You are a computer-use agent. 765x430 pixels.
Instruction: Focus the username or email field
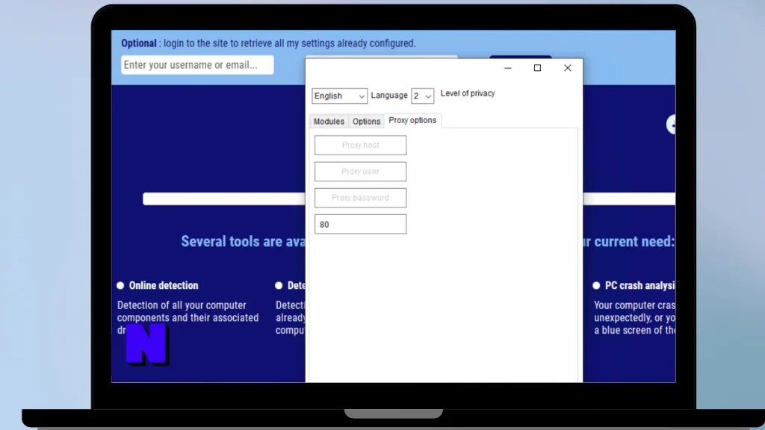click(x=197, y=65)
